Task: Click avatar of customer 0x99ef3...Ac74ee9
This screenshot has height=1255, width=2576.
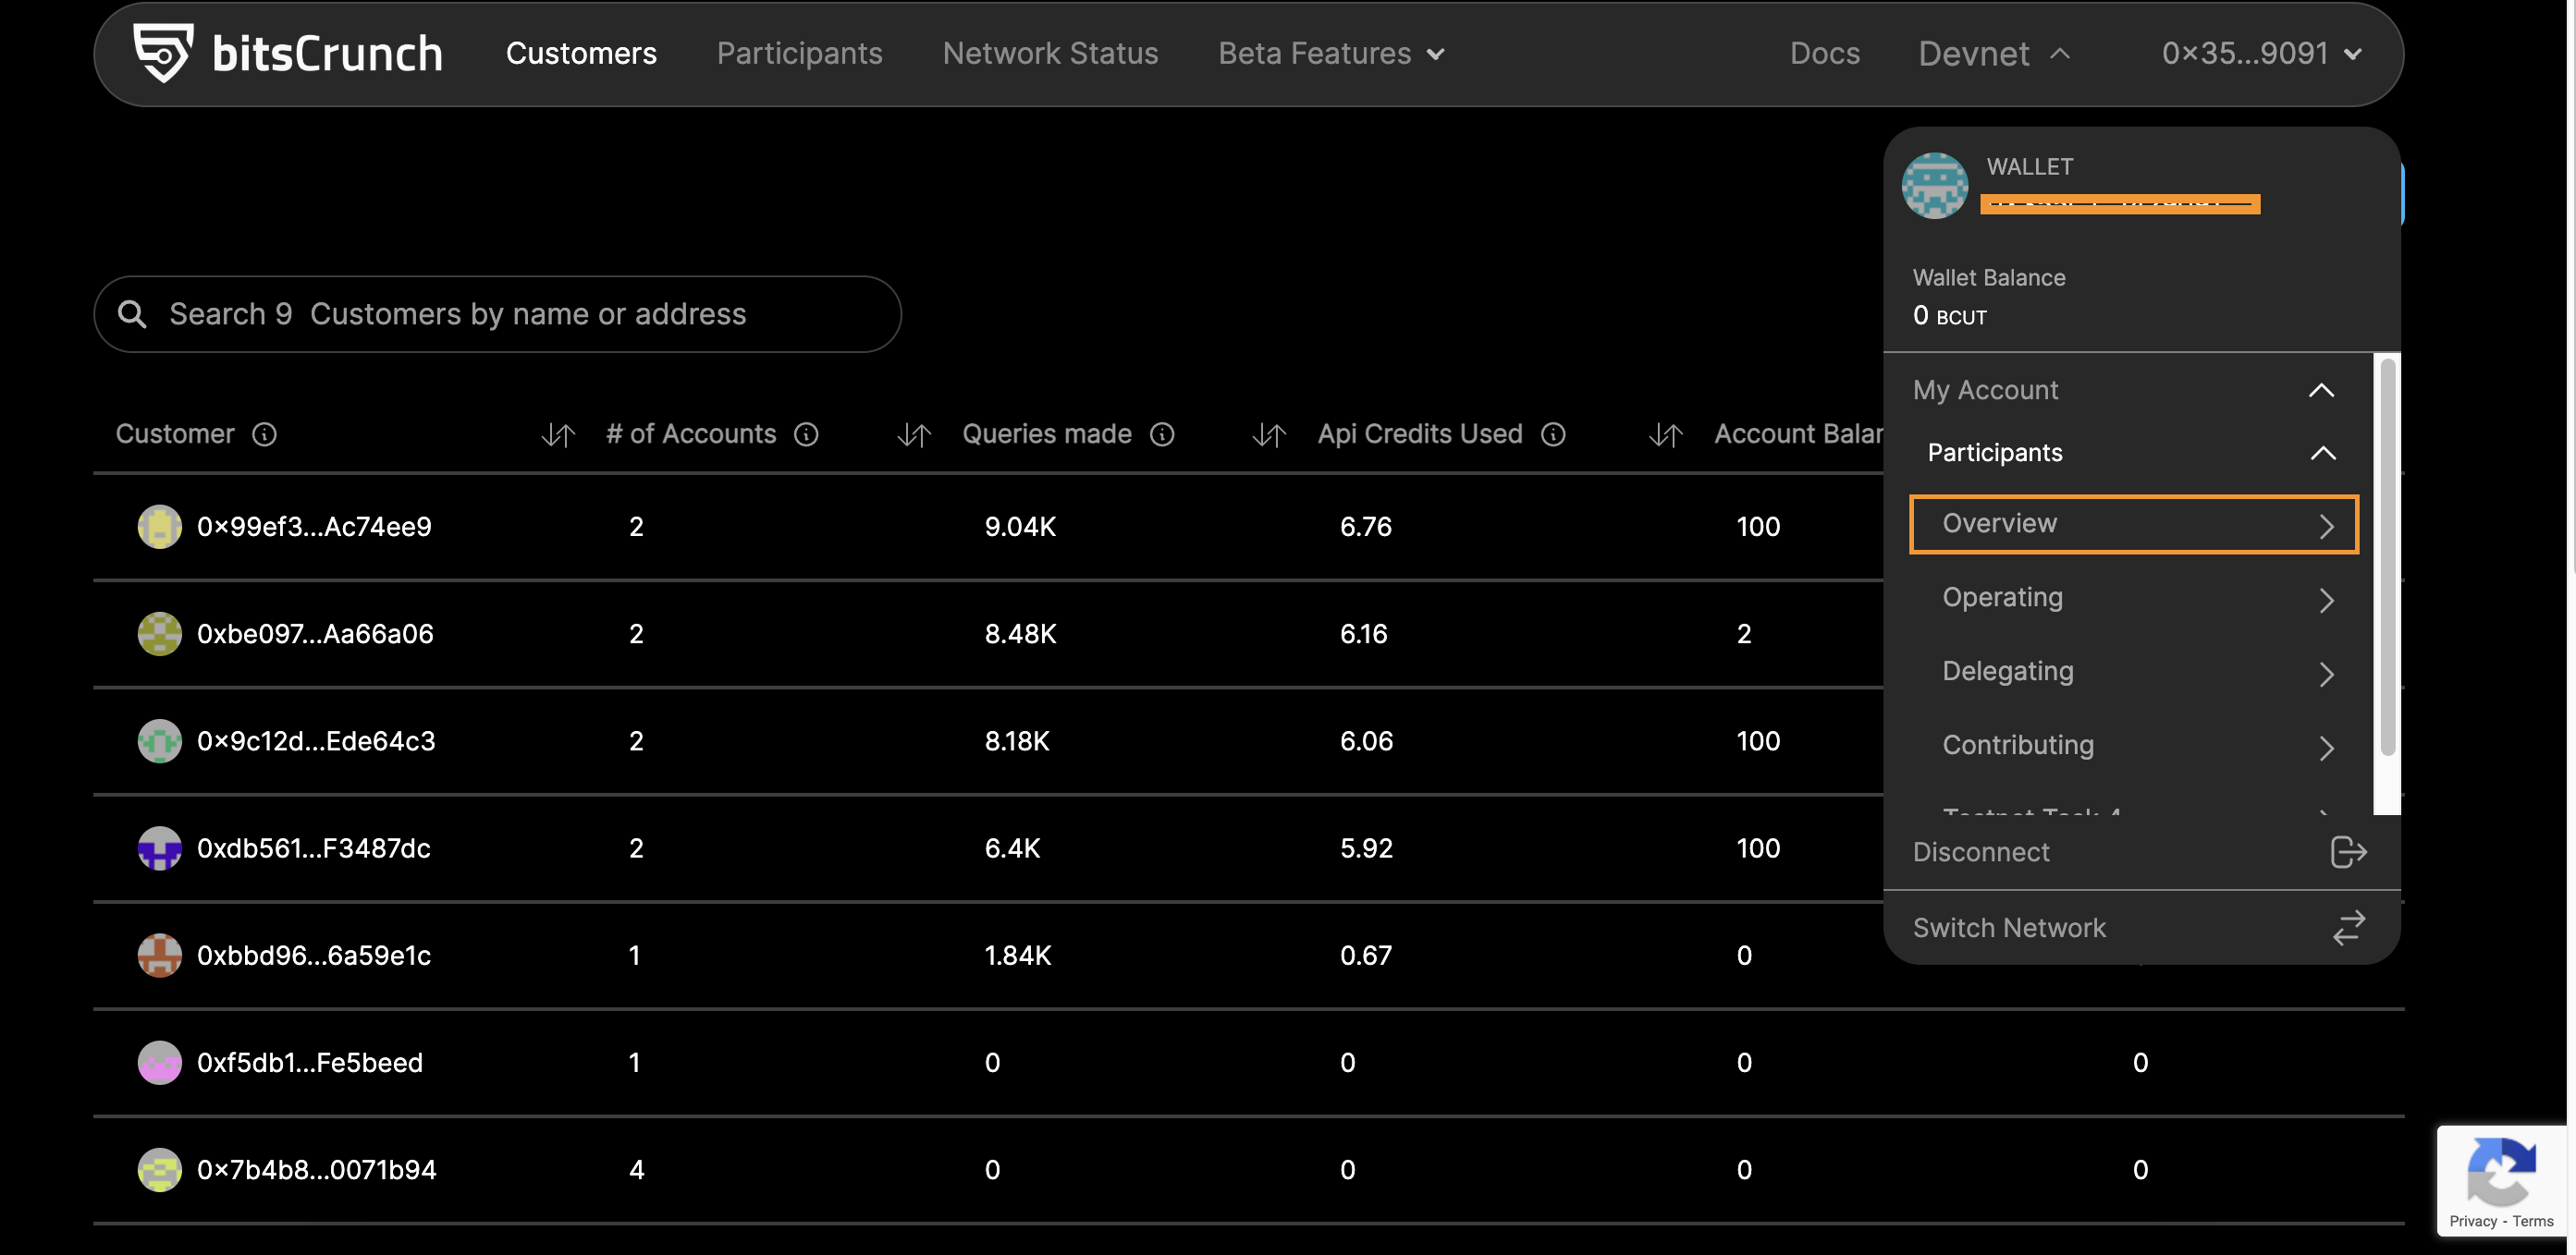Action: [160, 527]
